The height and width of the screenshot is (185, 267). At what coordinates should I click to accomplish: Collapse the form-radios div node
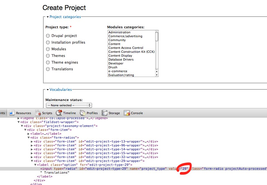click(x=28, y=137)
